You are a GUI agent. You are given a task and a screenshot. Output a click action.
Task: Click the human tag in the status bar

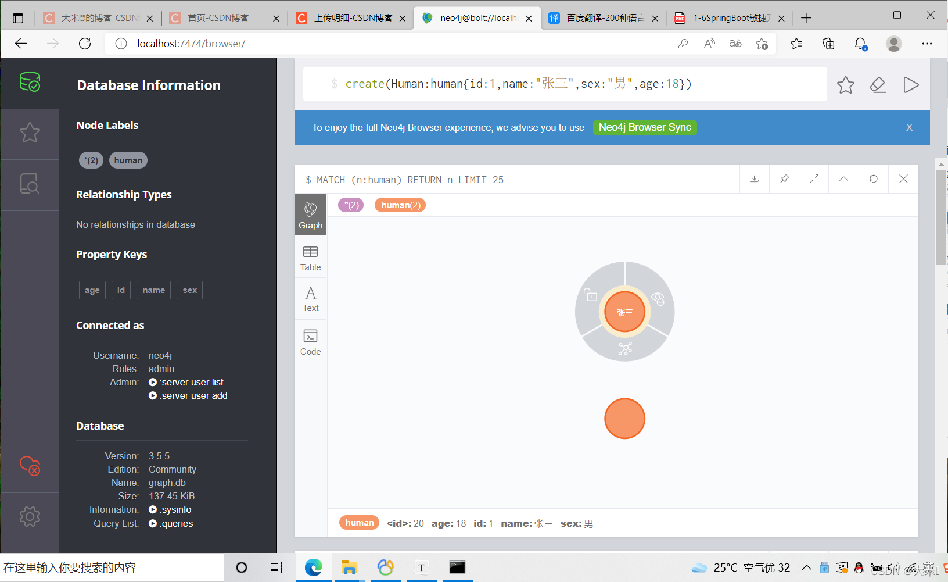(x=359, y=523)
